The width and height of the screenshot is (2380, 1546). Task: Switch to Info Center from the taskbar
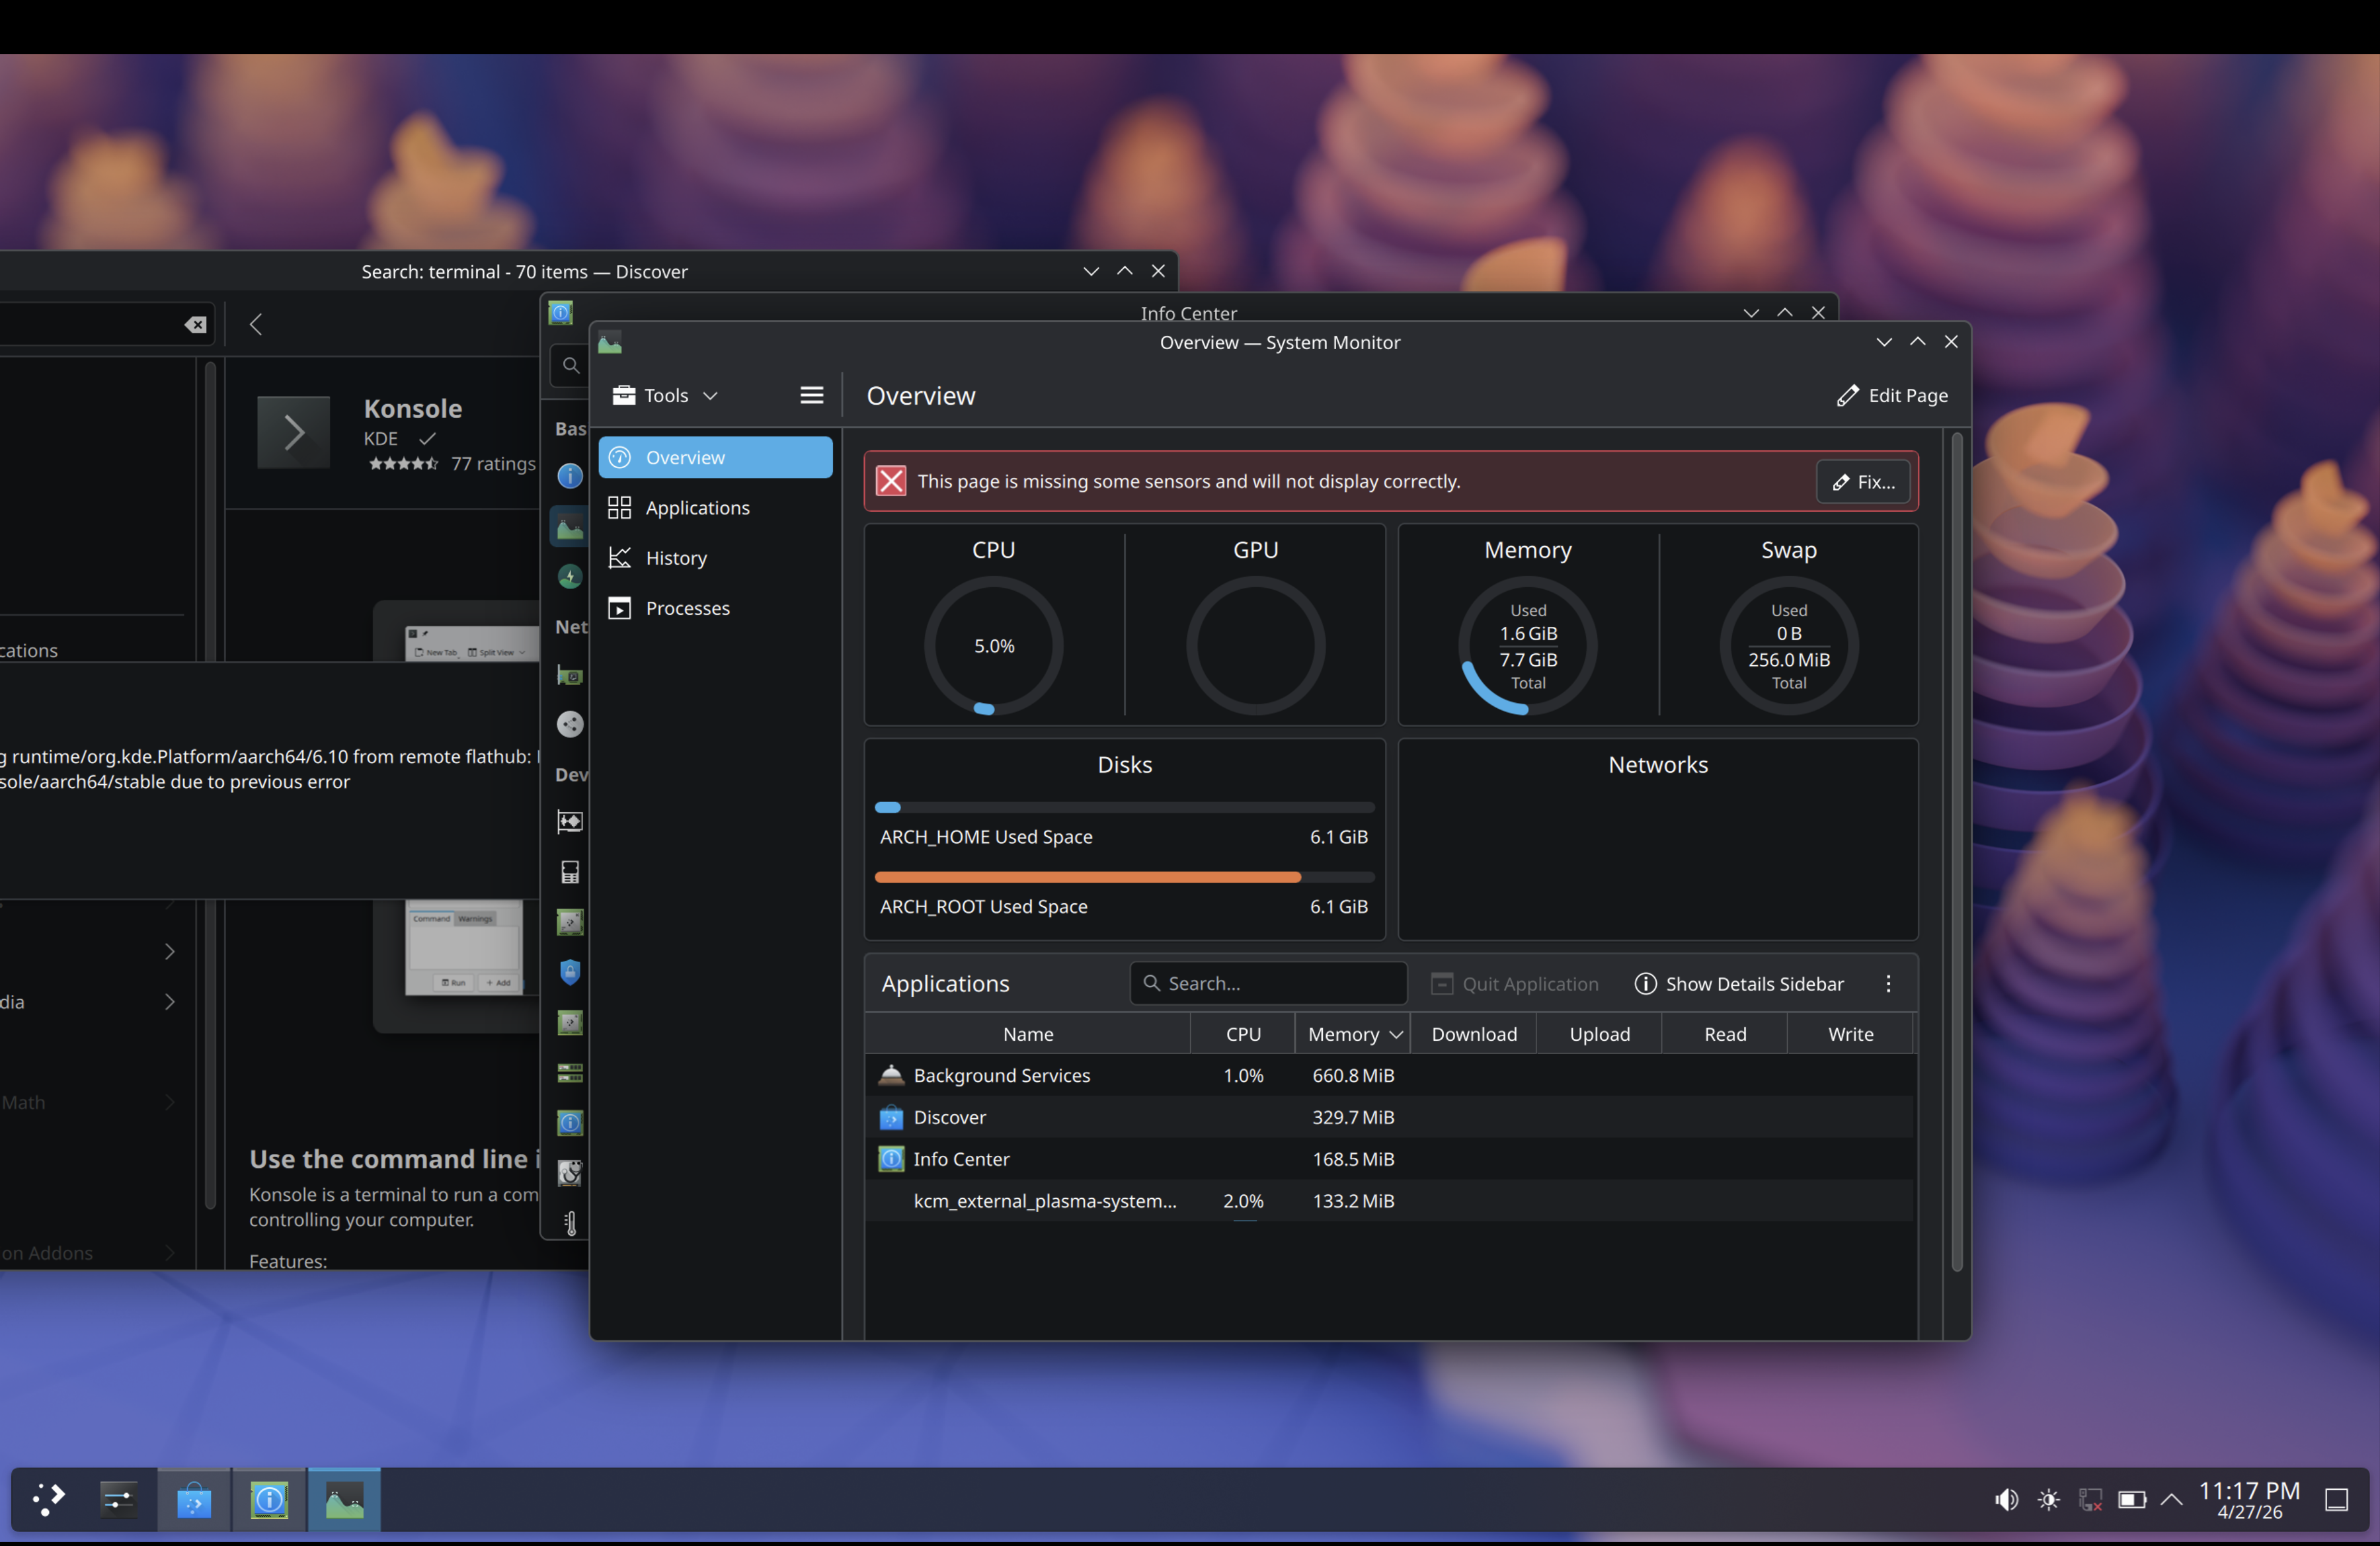pos(269,1499)
